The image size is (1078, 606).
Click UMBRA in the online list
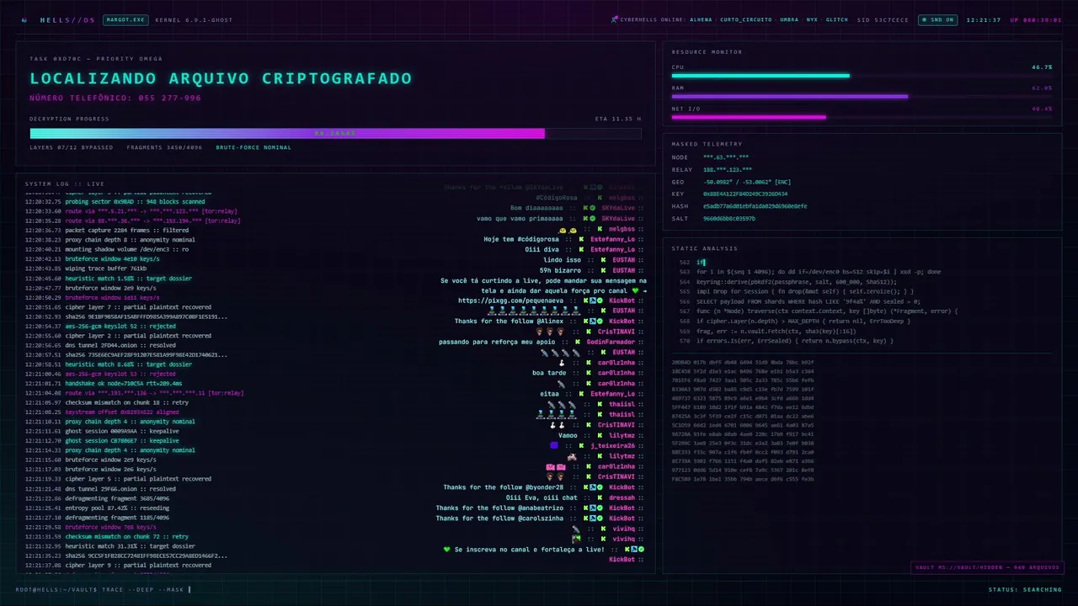(x=789, y=19)
